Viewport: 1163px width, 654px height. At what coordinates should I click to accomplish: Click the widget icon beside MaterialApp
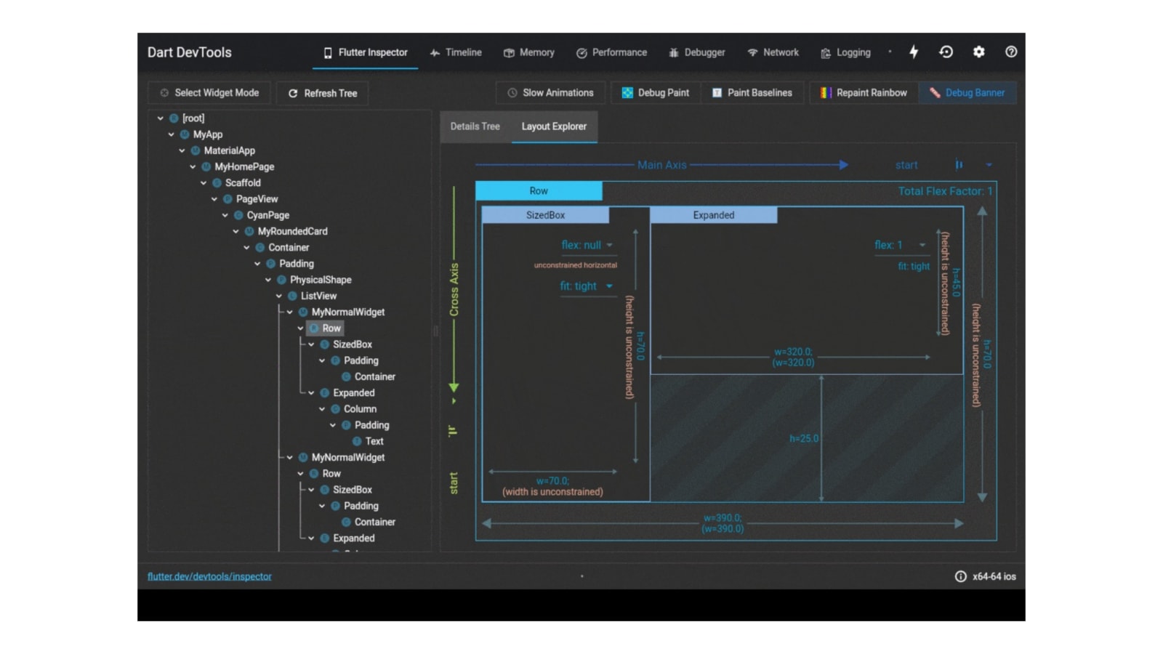point(196,150)
